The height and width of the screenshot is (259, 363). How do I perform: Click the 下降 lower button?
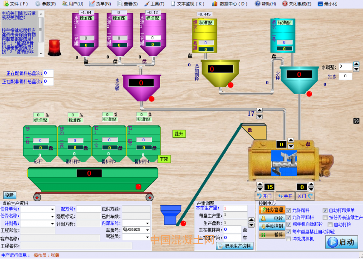164,159
